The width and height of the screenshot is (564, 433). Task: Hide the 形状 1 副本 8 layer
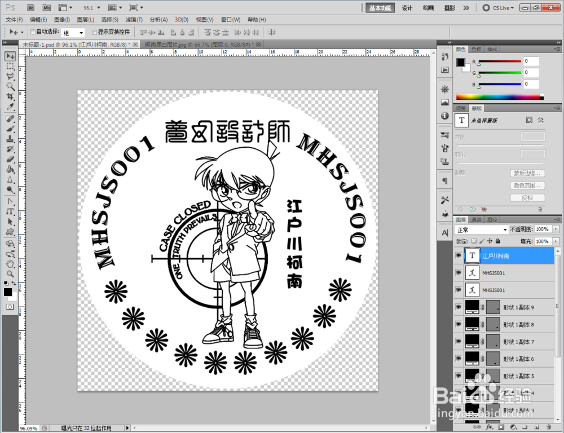click(458, 324)
